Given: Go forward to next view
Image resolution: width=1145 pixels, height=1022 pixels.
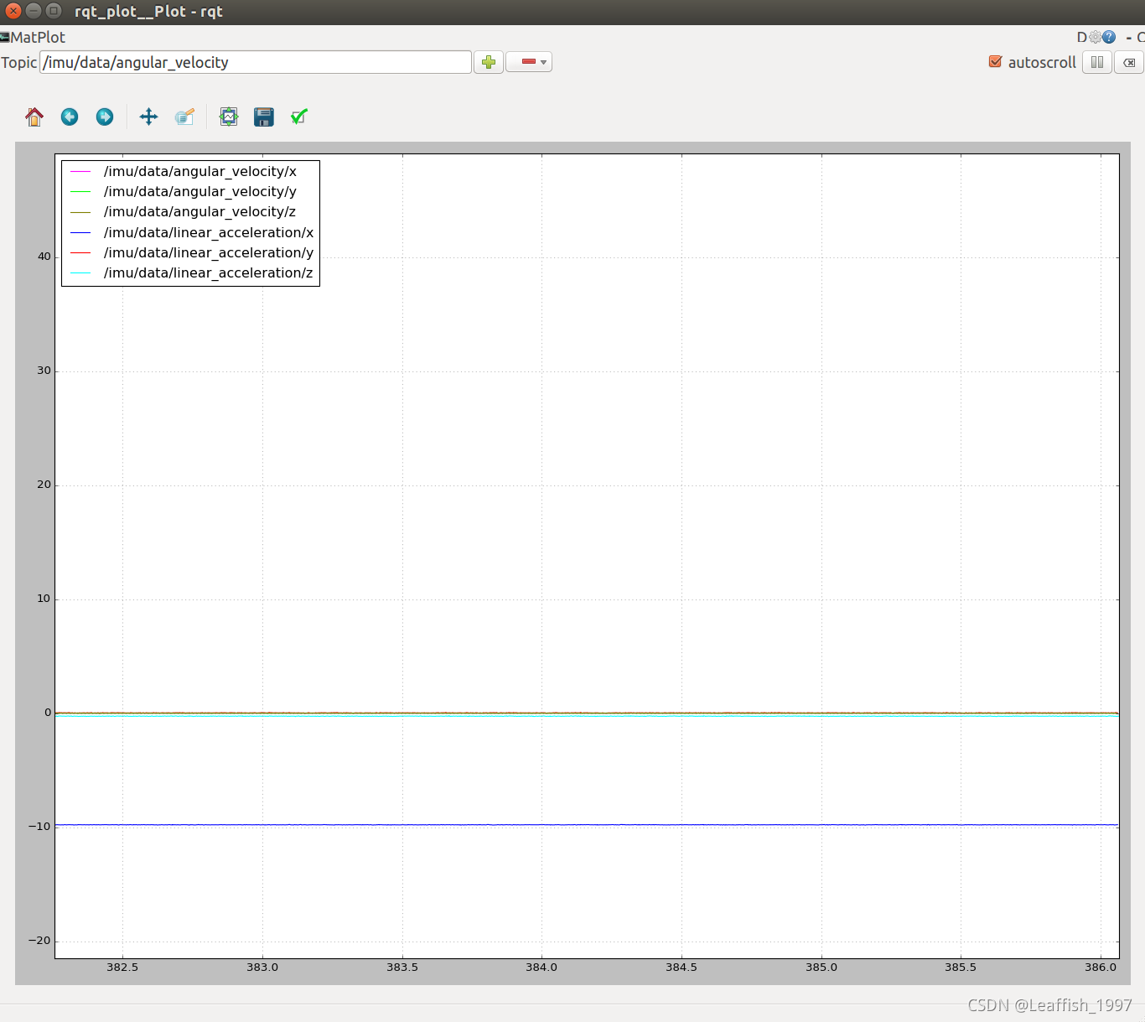Looking at the screenshot, I should 105,117.
